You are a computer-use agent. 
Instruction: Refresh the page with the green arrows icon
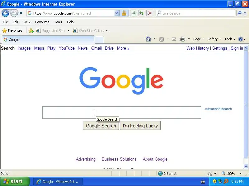pyautogui.click(x=142, y=13)
